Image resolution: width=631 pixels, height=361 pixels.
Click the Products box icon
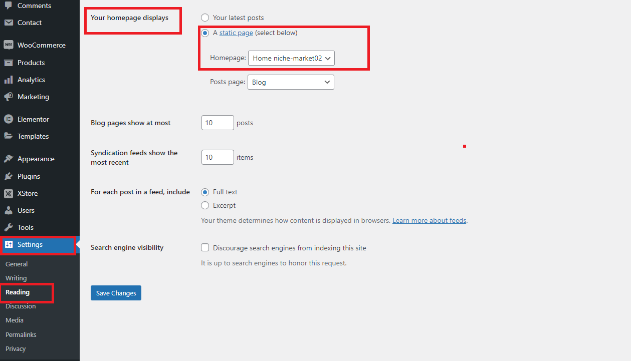point(9,63)
